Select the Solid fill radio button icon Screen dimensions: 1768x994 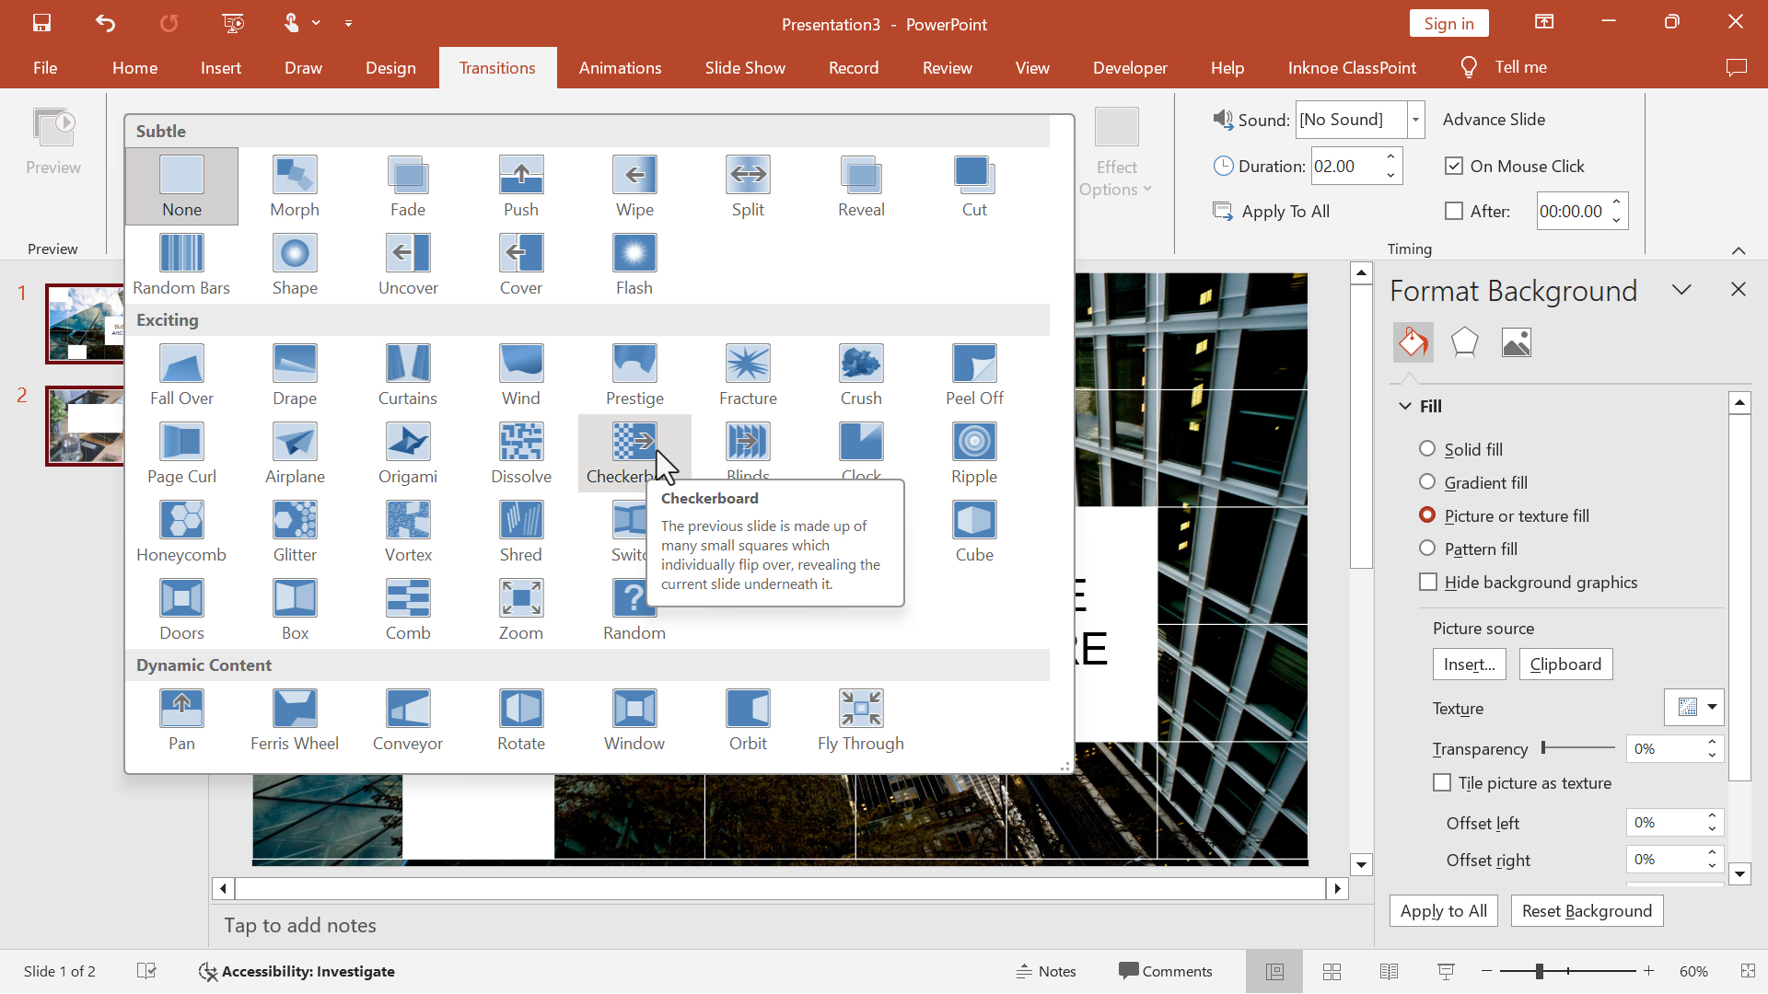[x=1428, y=448]
